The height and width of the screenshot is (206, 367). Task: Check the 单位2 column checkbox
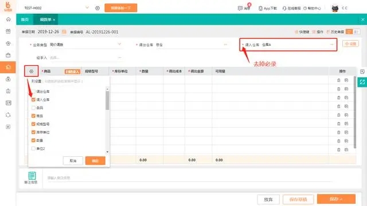[33, 149]
